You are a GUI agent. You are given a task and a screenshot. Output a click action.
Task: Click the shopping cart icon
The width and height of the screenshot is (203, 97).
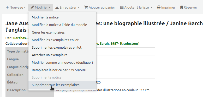tap(86, 7)
